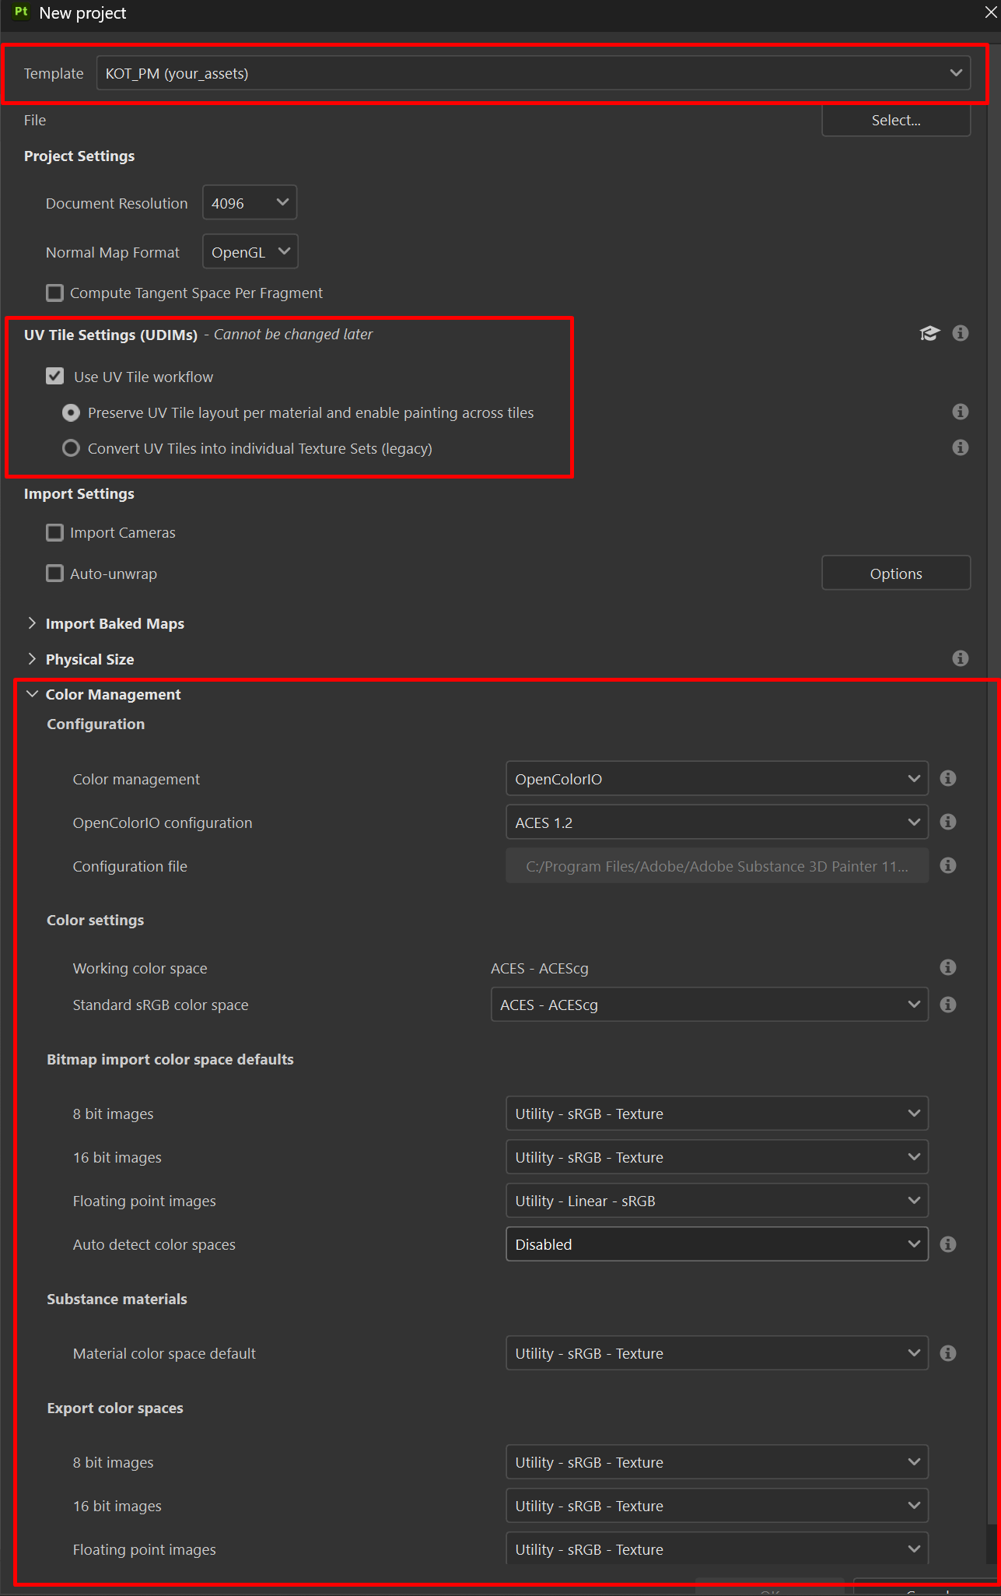The image size is (1001, 1596).
Task: Click info icon for Preserve UV Tile layout option
Action: tap(961, 412)
